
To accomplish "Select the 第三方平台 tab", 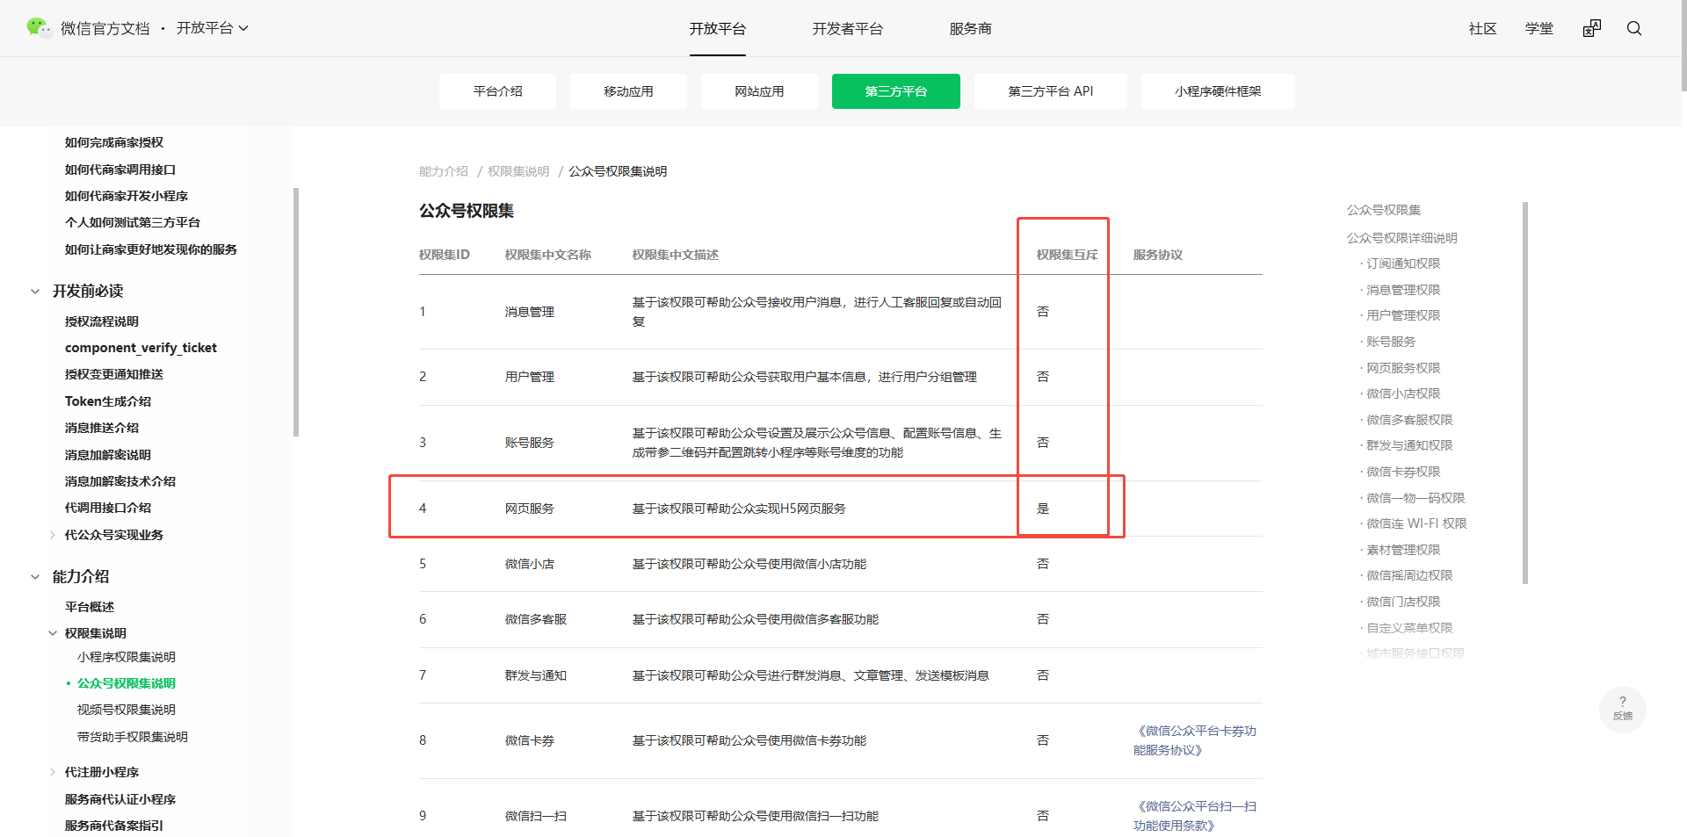I will point(896,91).
